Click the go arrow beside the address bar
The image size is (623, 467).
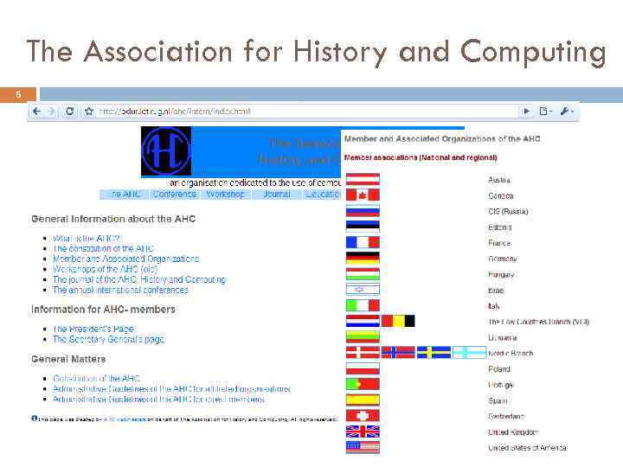[x=527, y=112]
